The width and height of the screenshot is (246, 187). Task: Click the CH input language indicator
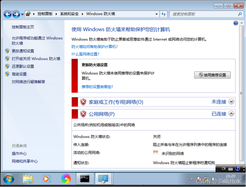[224, 169]
